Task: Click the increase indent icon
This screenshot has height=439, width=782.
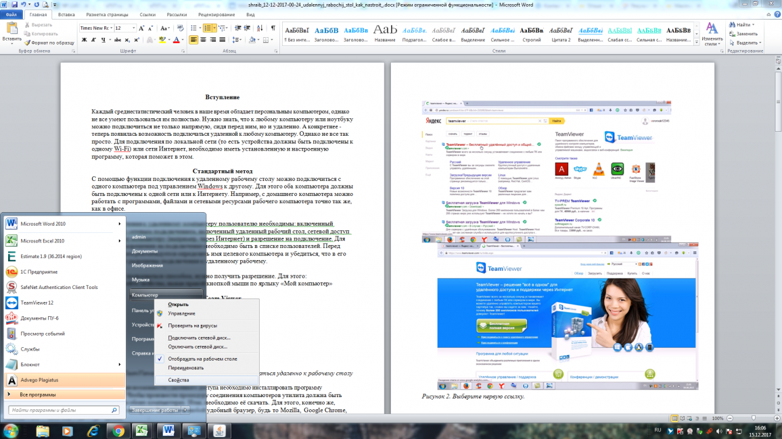Action: [247, 28]
